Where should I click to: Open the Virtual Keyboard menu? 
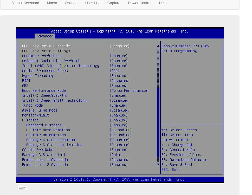tap(25, 3)
